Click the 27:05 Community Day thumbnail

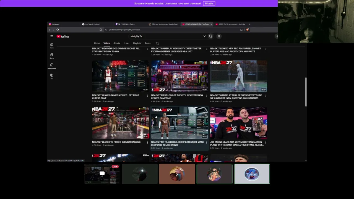tap(239, 123)
